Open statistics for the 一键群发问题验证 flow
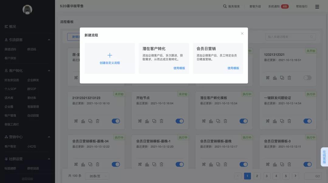This screenshot has width=328, height=183. point(275,121)
